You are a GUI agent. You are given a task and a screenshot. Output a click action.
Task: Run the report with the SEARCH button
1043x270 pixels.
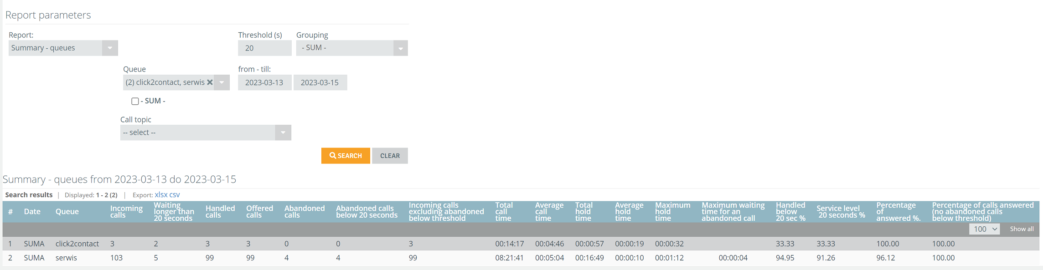[x=346, y=156]
